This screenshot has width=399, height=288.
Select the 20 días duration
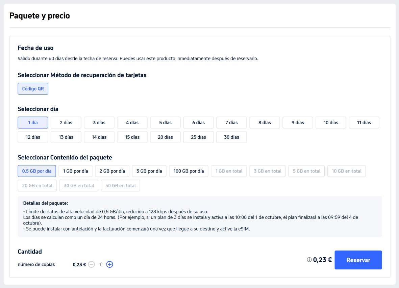point(165,137)
